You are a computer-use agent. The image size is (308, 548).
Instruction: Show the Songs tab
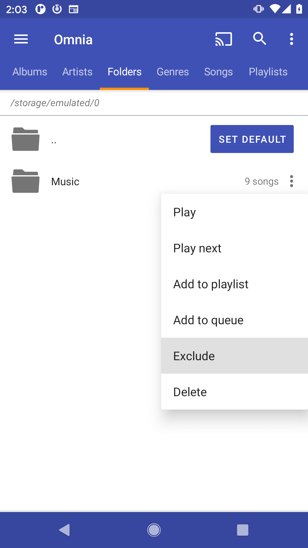[218, 72]
